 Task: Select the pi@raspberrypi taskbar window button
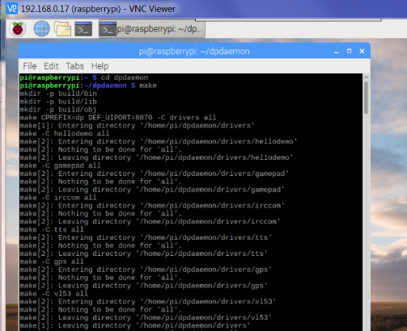(x=152, y=29)
